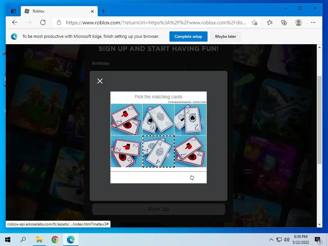The image size is (328, 246).
Task: Click Complete setup button
Action: click(x=188, y=37)
